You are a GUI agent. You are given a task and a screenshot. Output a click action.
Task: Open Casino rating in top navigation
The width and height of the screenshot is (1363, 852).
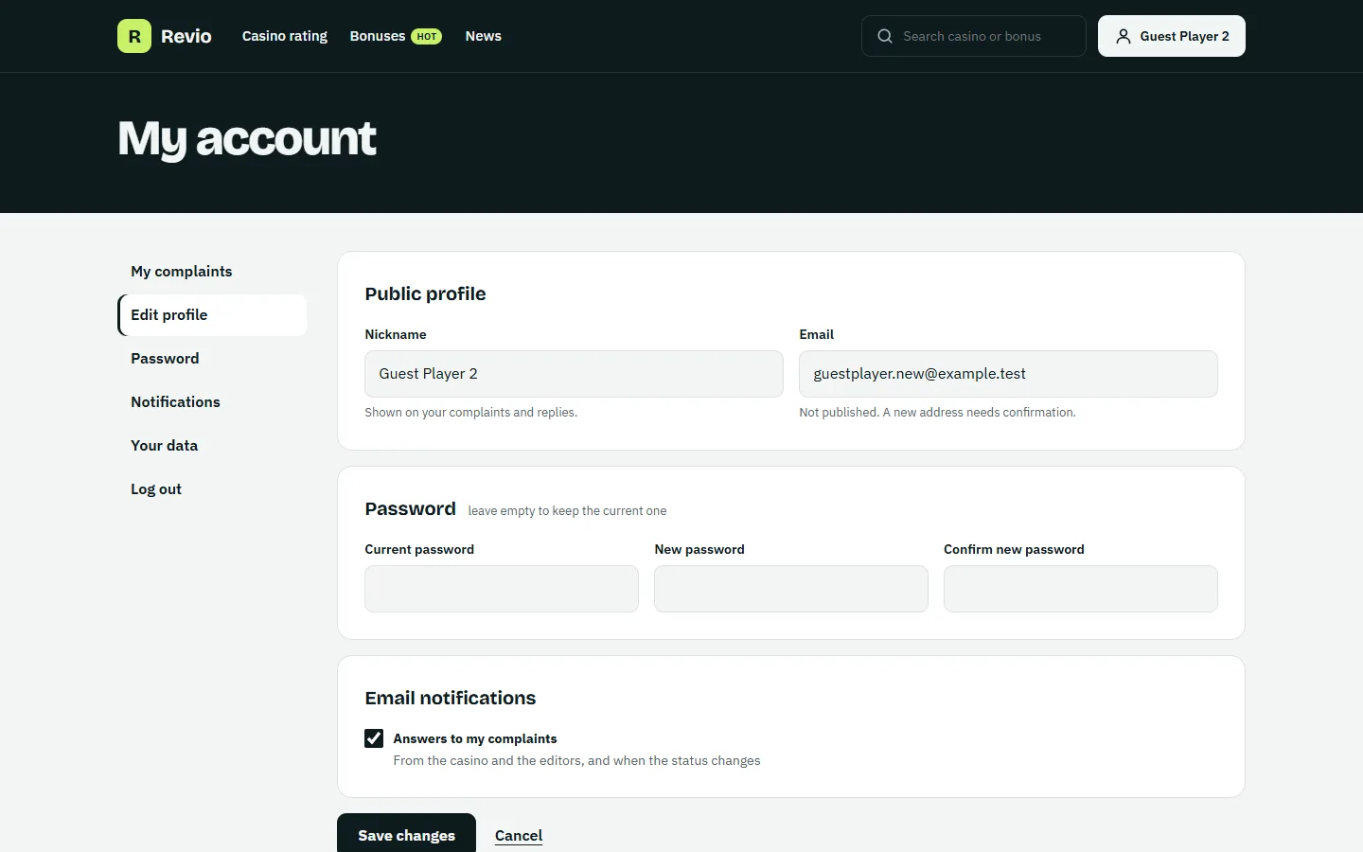[285, 36]
